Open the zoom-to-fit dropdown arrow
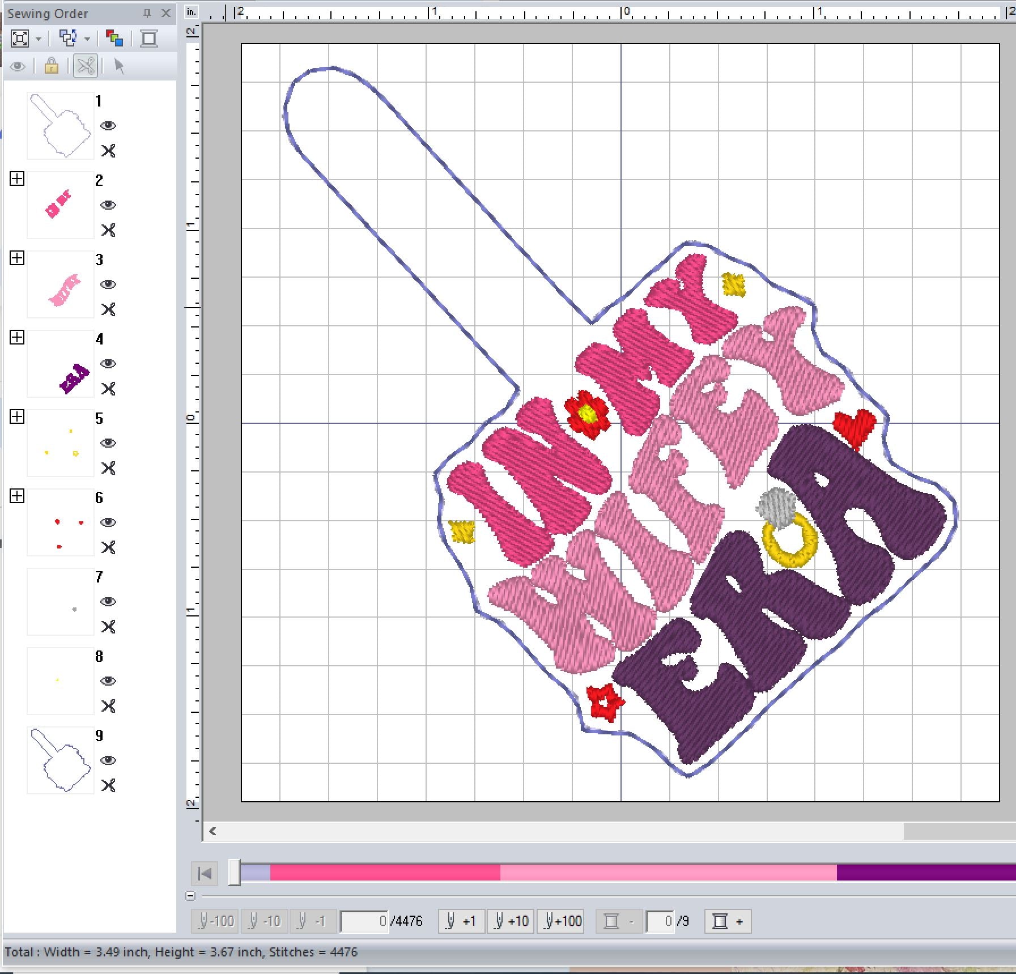 (x=39, y=39)
